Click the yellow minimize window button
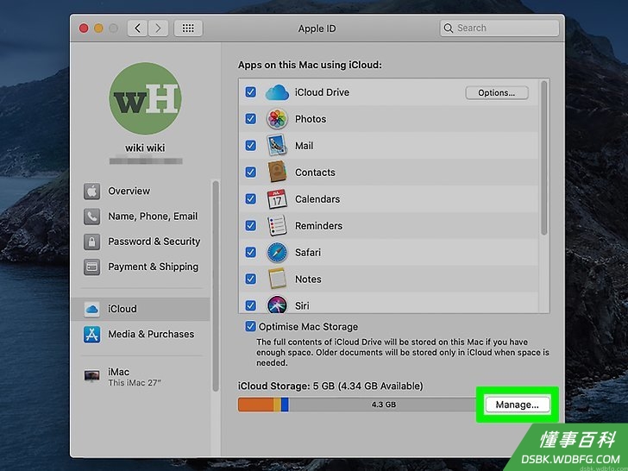Screen dimensions: 628x471 98,28
